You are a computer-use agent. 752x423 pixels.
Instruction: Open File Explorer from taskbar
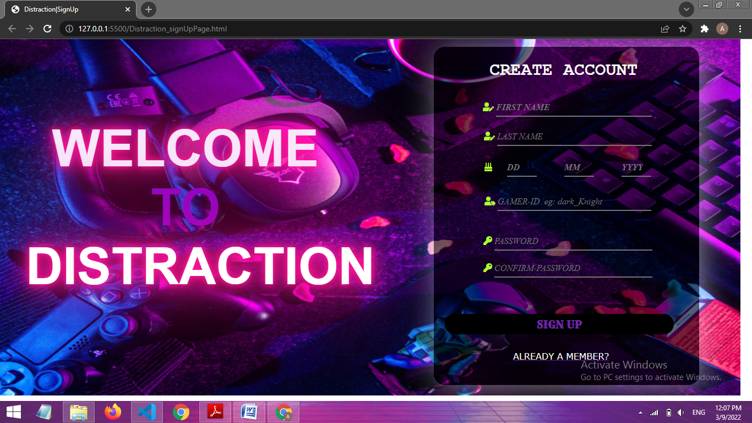[x=79, y=412]
